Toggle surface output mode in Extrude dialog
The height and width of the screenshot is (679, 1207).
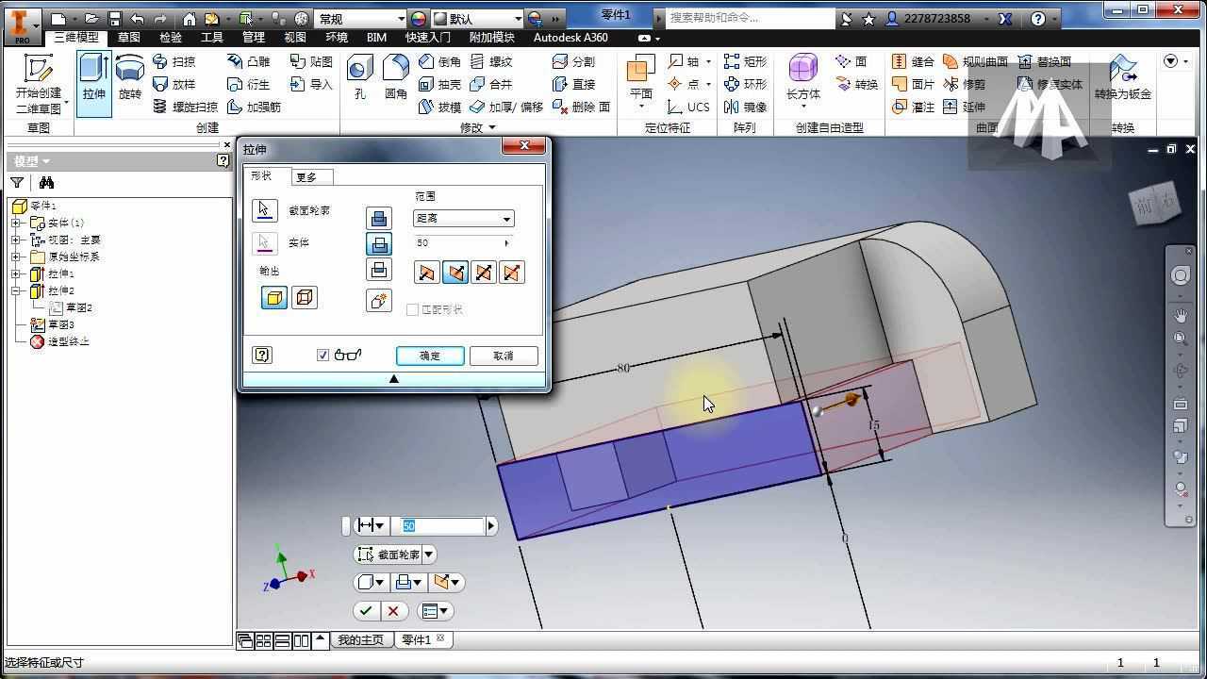pyautogui.click(x=305, y=297)
